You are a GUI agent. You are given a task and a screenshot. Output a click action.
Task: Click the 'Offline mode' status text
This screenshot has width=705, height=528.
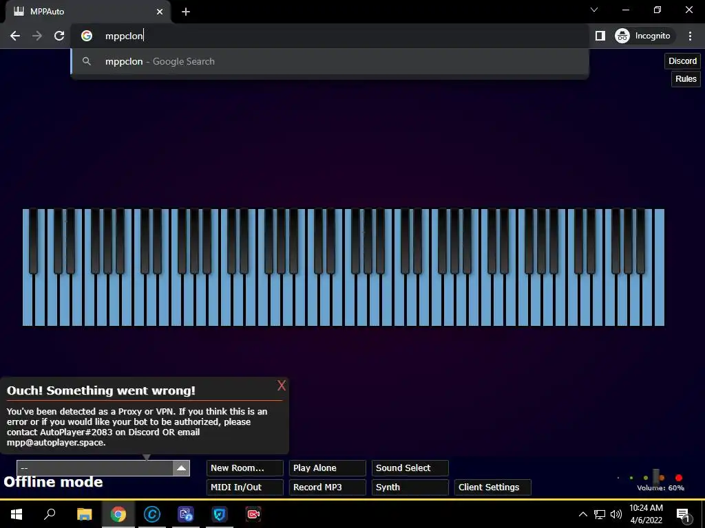coord(53,482)
